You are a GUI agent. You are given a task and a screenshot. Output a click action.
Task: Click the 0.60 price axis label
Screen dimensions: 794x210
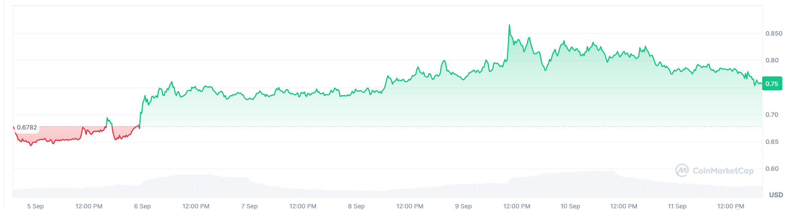[x=772, y=169]
